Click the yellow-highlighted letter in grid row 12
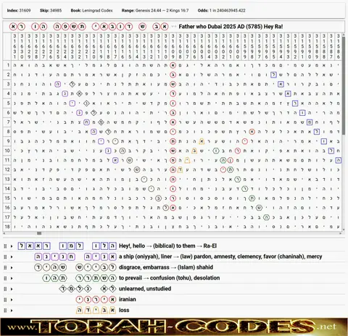This screenshot has width=348, height=336. pyautogui.click(x=180, y=169)
